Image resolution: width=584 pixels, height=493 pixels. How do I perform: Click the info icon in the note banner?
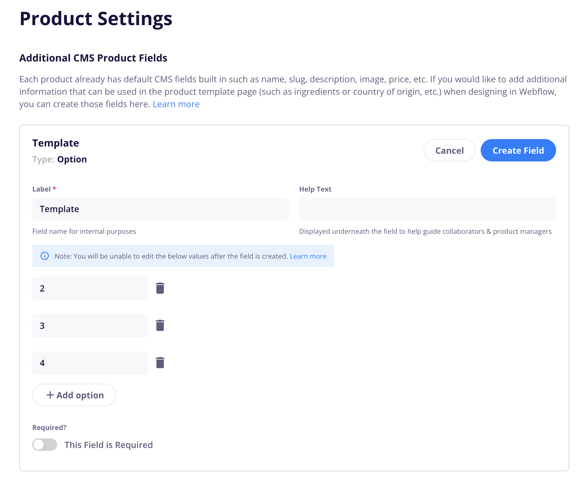click(45, 256)
